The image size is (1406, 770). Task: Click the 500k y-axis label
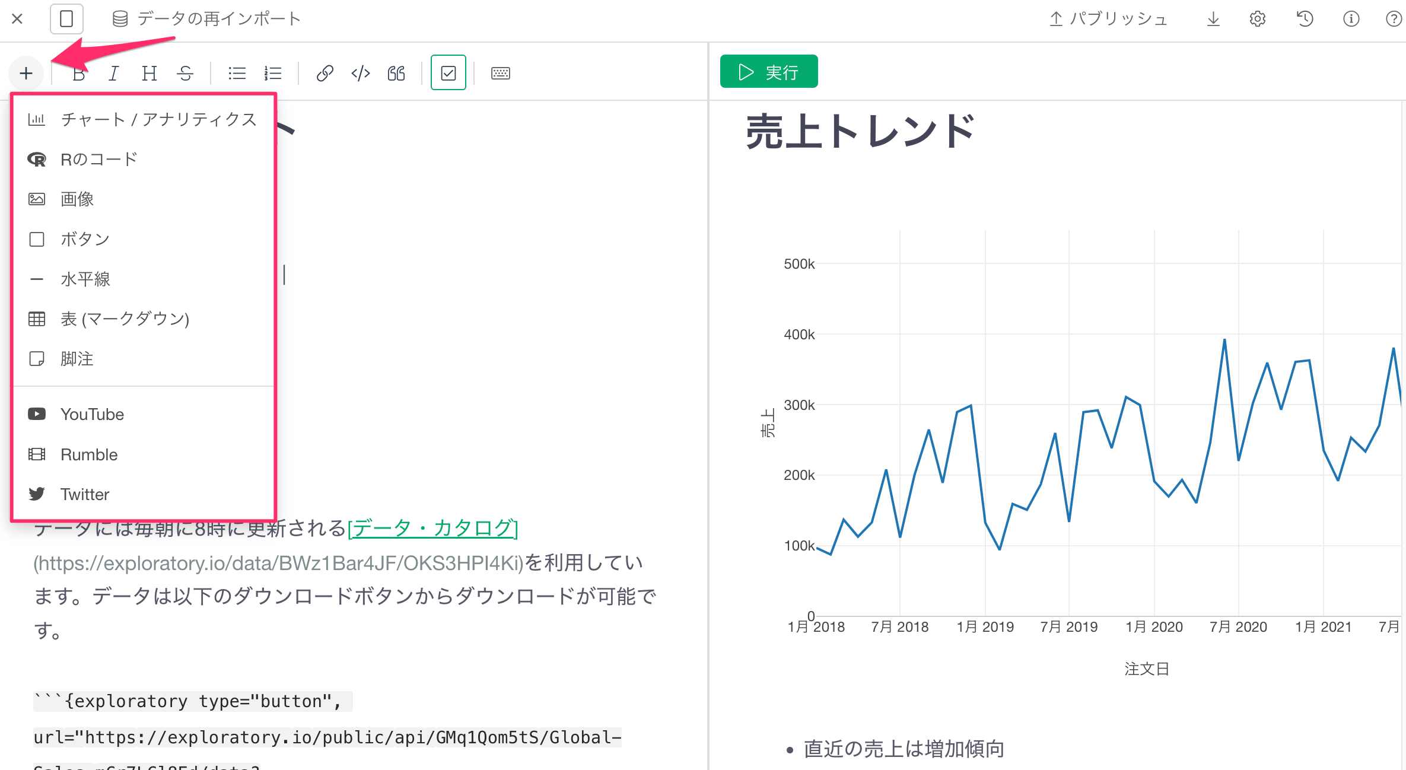pyautogui.click(x=799, y=264)
